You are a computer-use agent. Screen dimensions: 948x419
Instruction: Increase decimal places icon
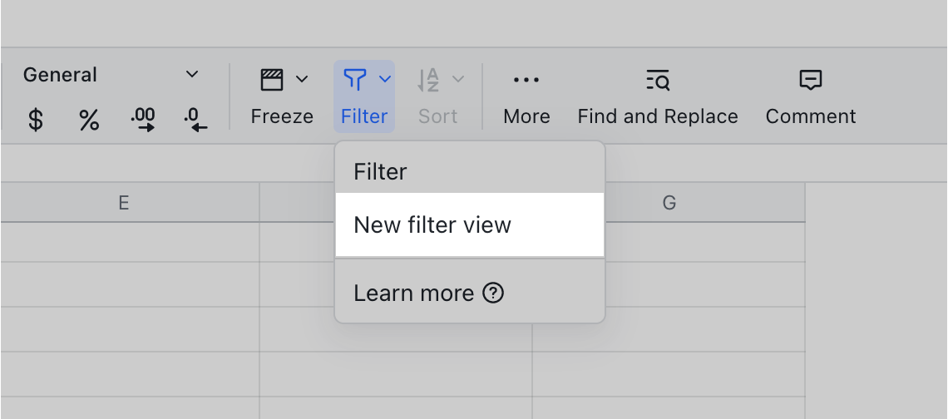click(143, 120)
